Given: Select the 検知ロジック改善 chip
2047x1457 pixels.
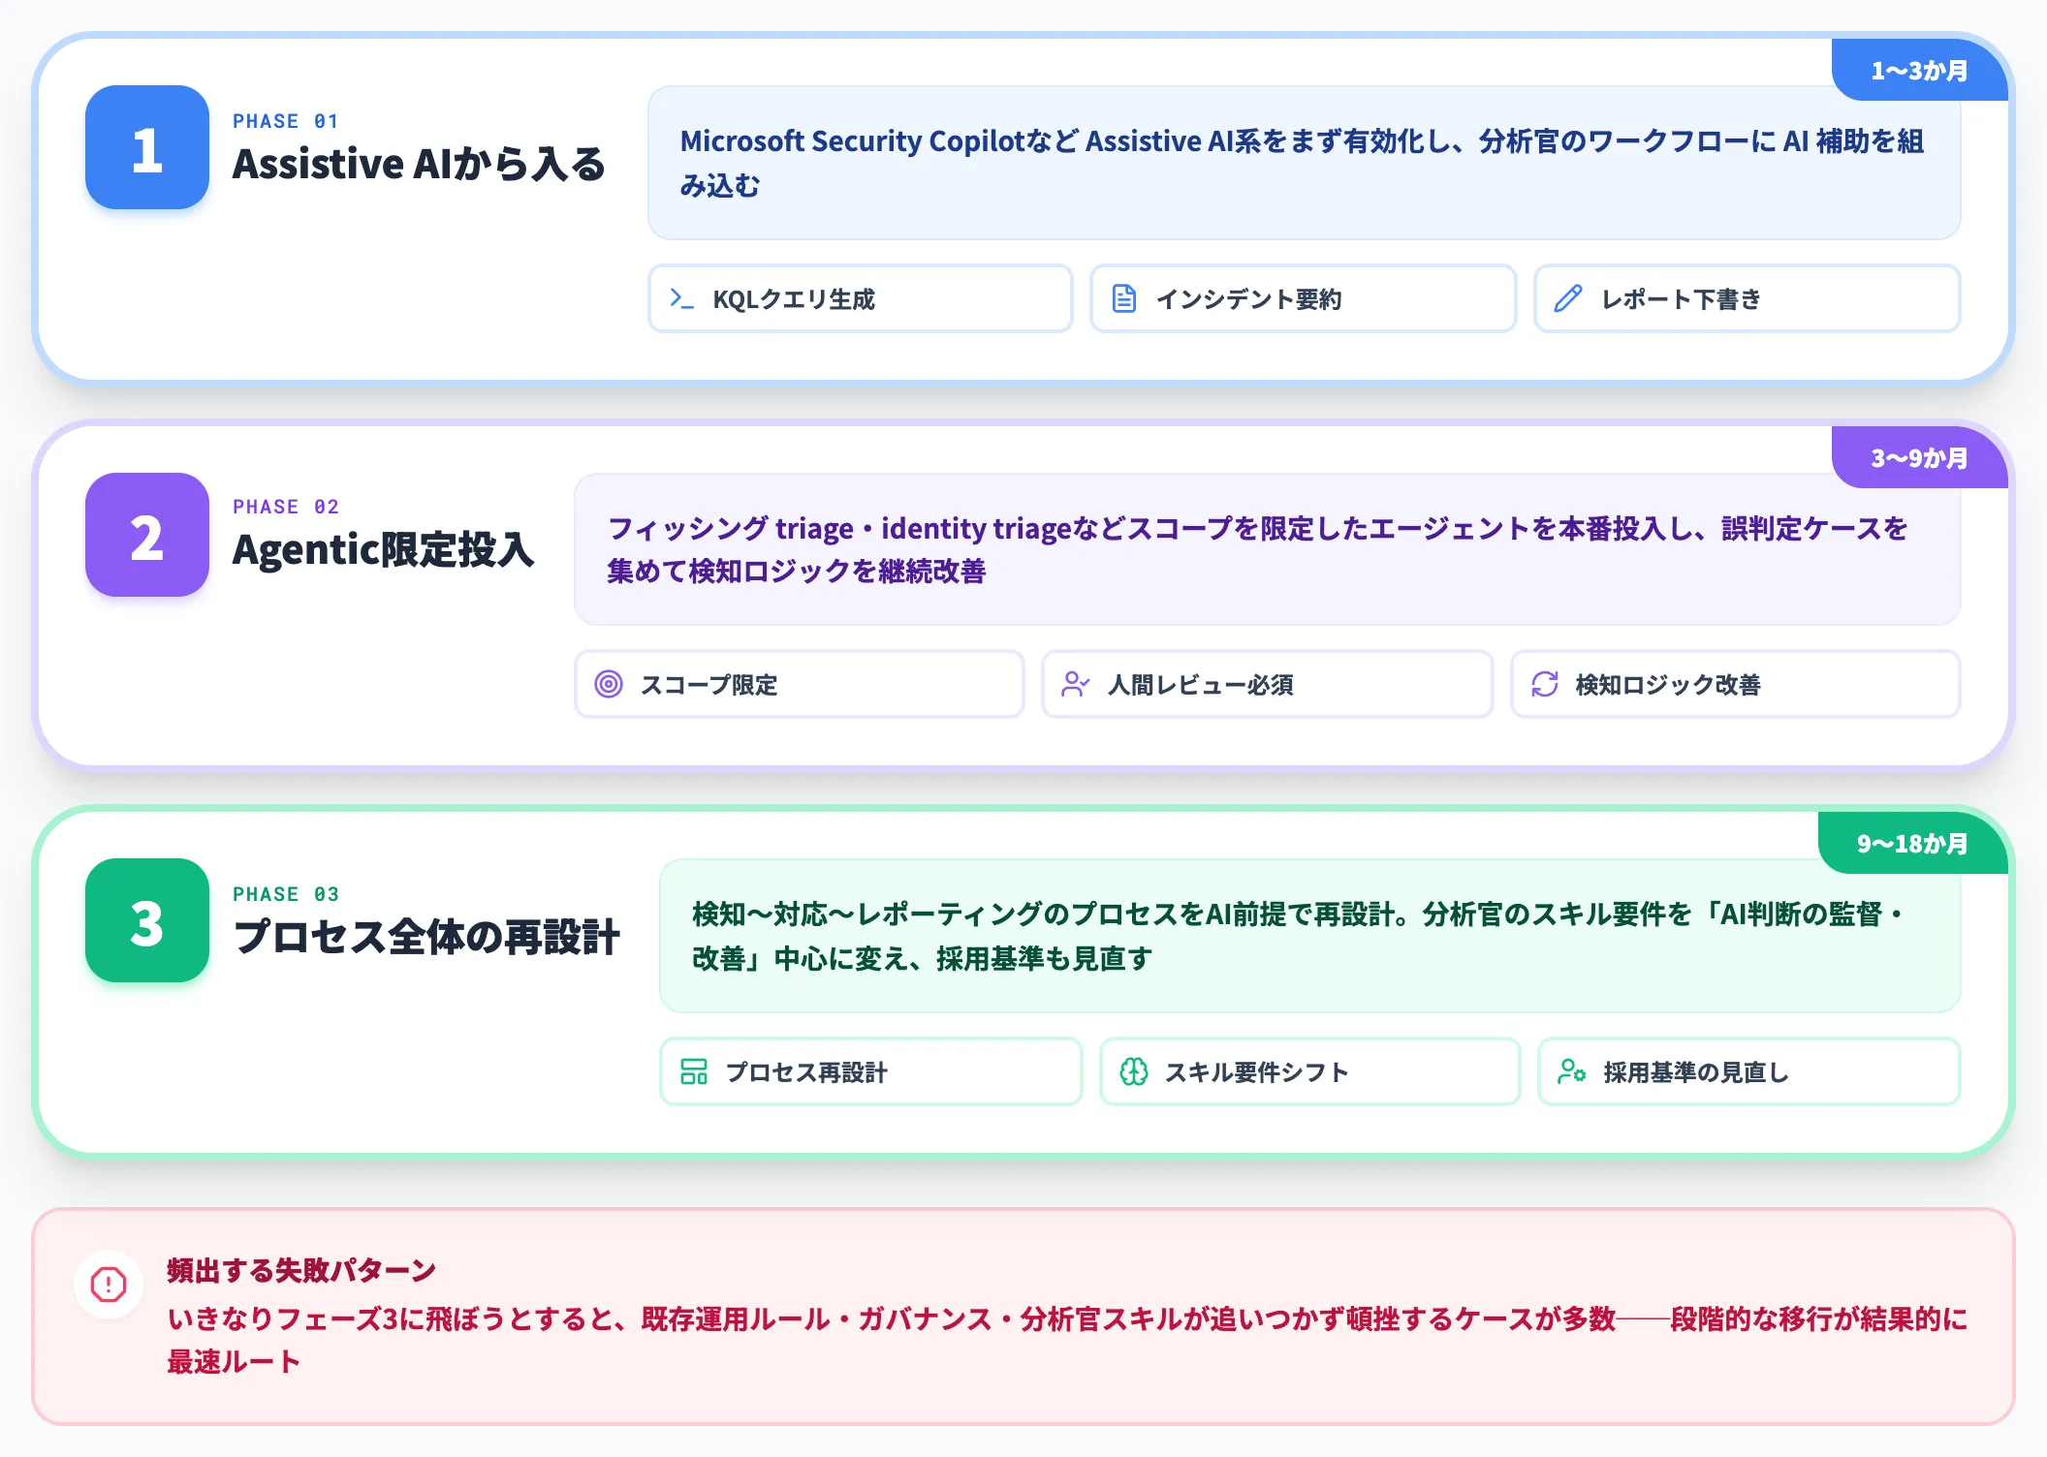Looking at the screenshot, I should point(1736,684).
